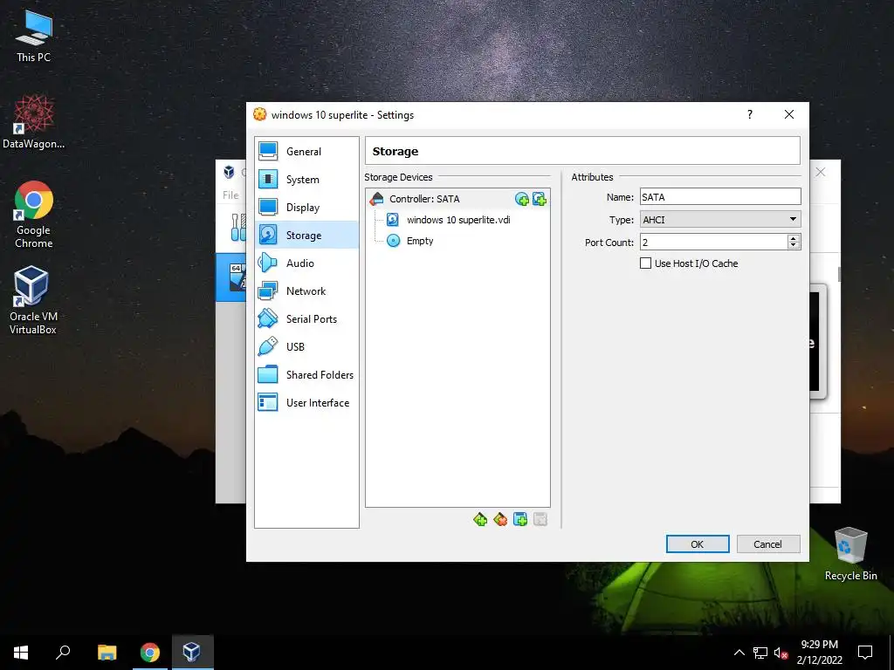Increase the Port Count value
This screenshot has width=894, height=670.
coord(793,238)
